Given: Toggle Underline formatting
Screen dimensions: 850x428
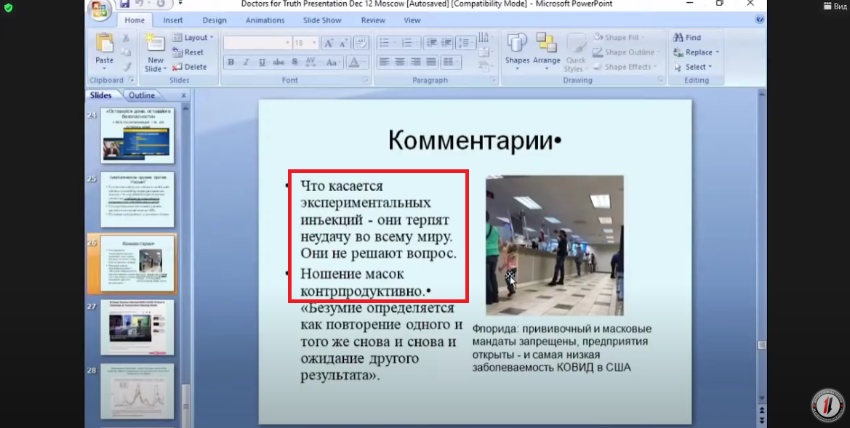Looking at the screenshot, I should coord(262,62).
